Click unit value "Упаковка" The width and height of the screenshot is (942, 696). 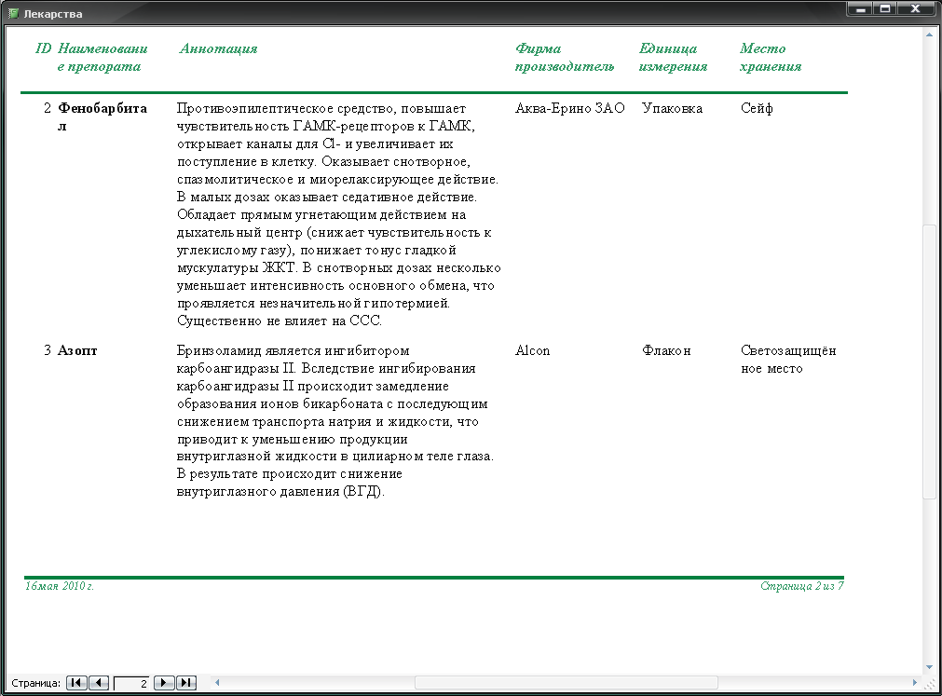point(672,108)
